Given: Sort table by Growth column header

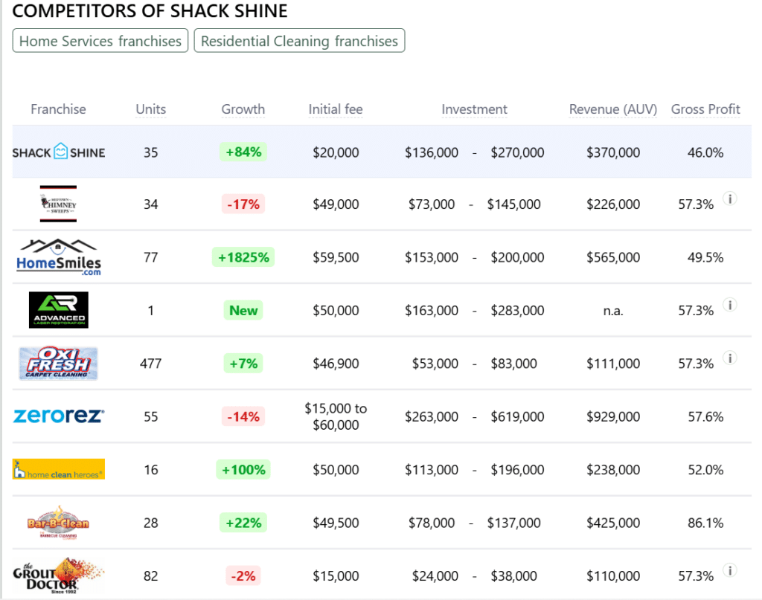Looking at the screenshot, I should pos(243,109).
